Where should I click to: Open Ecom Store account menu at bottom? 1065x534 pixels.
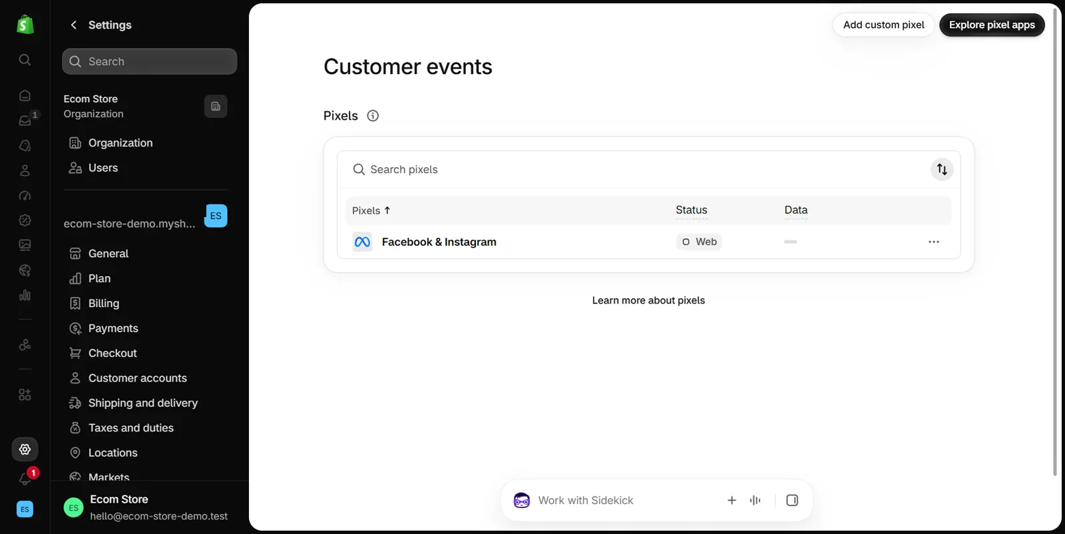coord(149,507)
